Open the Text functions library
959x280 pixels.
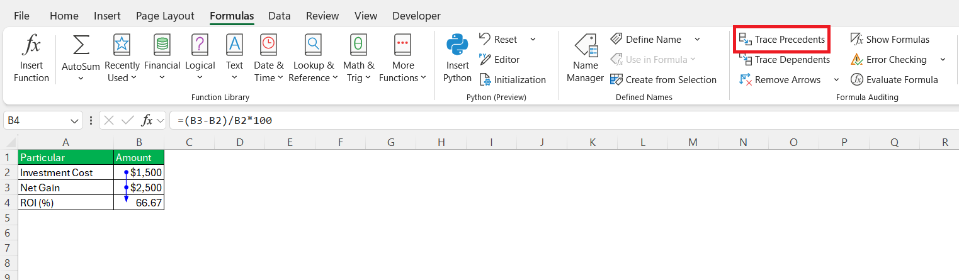tap(234, 59)
